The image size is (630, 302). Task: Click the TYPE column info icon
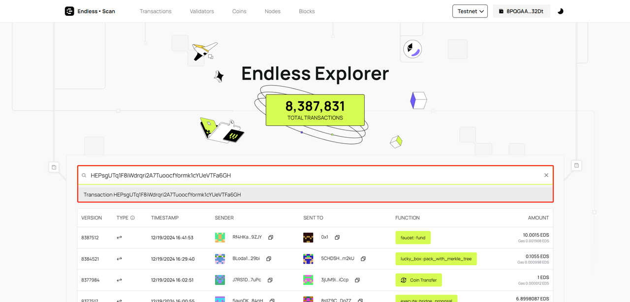[132, 218]
